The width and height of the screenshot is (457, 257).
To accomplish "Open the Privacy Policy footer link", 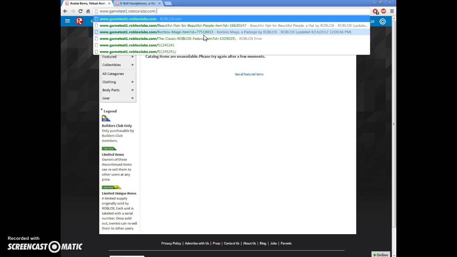I will tap(171, 243).
